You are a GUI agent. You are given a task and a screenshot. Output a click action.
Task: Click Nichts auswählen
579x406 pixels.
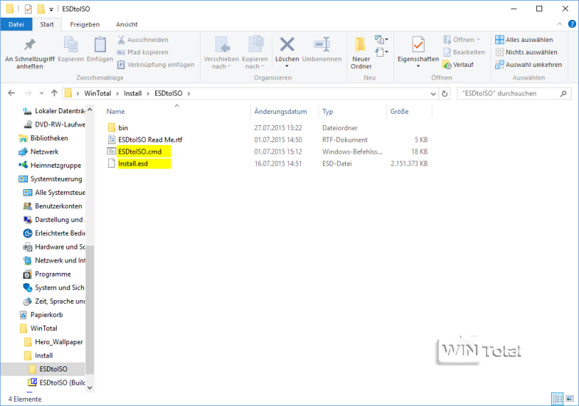coord(527,52)
